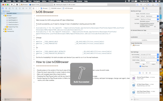Click the Localize... button

(145, 40)
